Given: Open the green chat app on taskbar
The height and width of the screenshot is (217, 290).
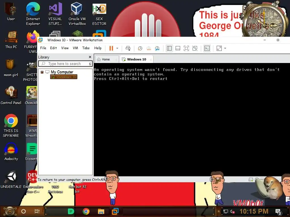Looking at the screenshot, I should [x=71, y=211].
